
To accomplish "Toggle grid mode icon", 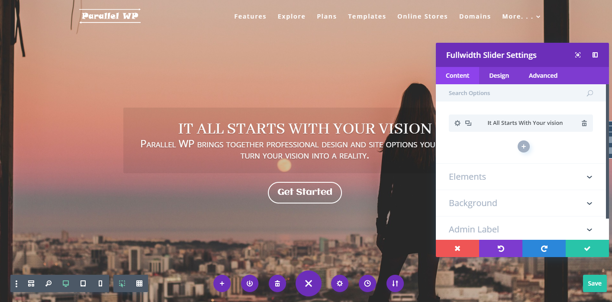I will point(139,283).
